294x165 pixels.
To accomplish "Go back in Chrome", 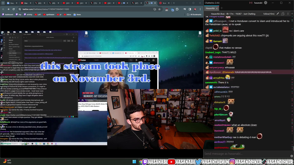I will (3, 9).
